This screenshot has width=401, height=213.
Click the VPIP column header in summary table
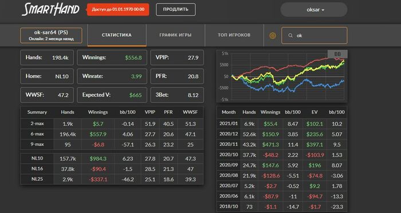[x=150, y=112]
